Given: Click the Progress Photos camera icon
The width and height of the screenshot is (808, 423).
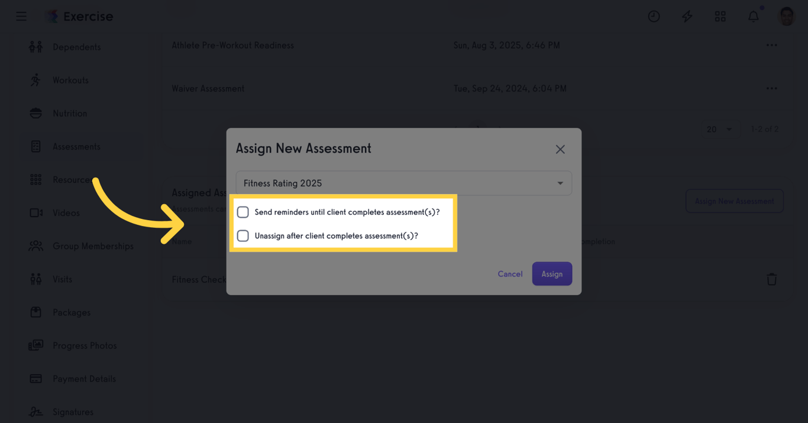Looking at the screenshot, I should (x=35, y=345).
